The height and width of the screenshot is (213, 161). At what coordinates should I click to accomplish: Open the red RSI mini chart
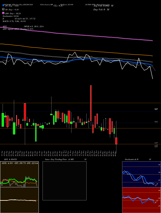tap(141, 200)
